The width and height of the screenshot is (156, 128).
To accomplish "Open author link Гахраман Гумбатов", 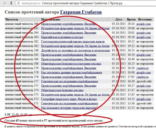I will pos(81,12).
